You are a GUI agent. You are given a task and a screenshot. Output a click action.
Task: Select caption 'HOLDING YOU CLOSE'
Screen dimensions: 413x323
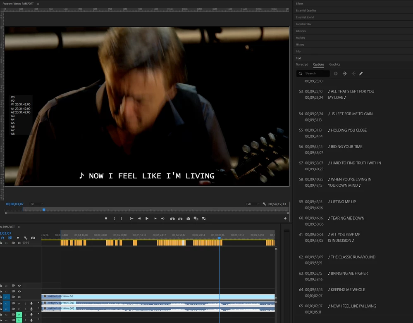[347, 130]
